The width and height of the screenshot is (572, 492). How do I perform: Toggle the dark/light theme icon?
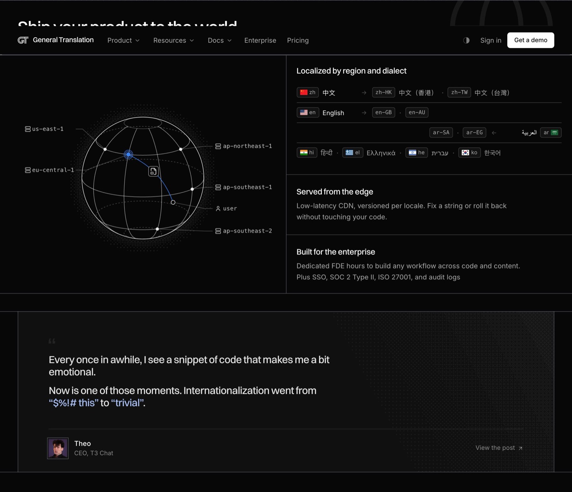[x=466, y=40]
